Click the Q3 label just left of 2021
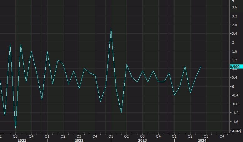The image size is (243, 142). tap(15, 136)
